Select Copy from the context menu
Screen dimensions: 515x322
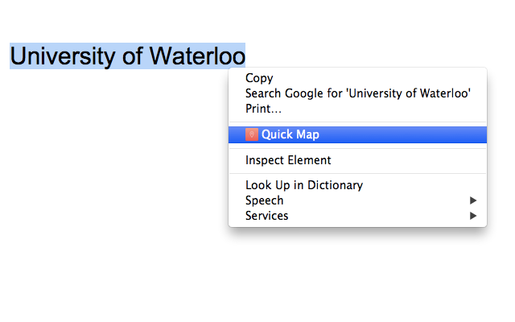click(259, 78)
